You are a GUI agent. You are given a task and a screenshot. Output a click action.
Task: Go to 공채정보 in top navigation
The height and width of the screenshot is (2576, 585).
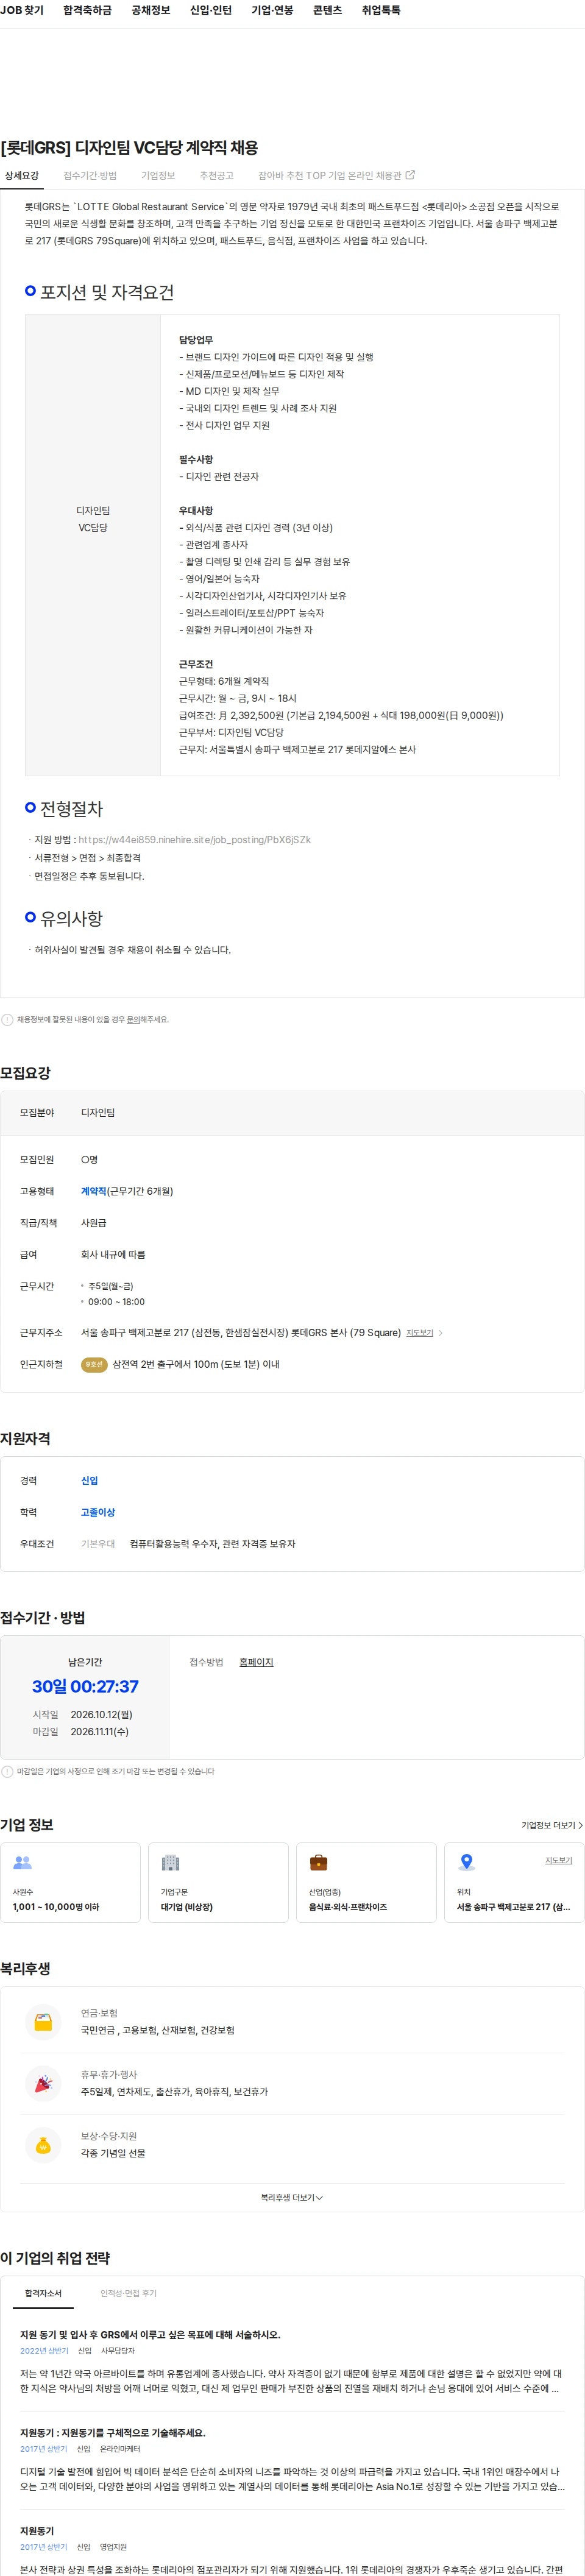(150, 10)
